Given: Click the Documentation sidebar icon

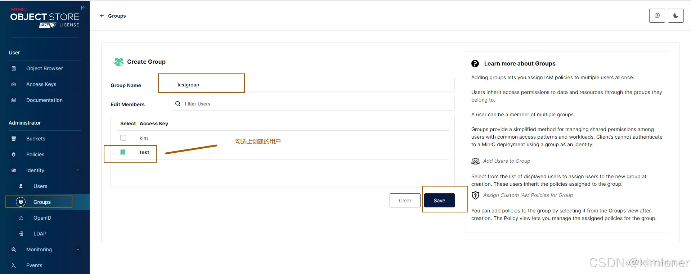Looking at the screenshot, I should [14, 100].
